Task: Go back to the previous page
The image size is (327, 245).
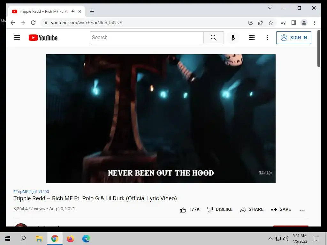Action: (x=13, y=23)
